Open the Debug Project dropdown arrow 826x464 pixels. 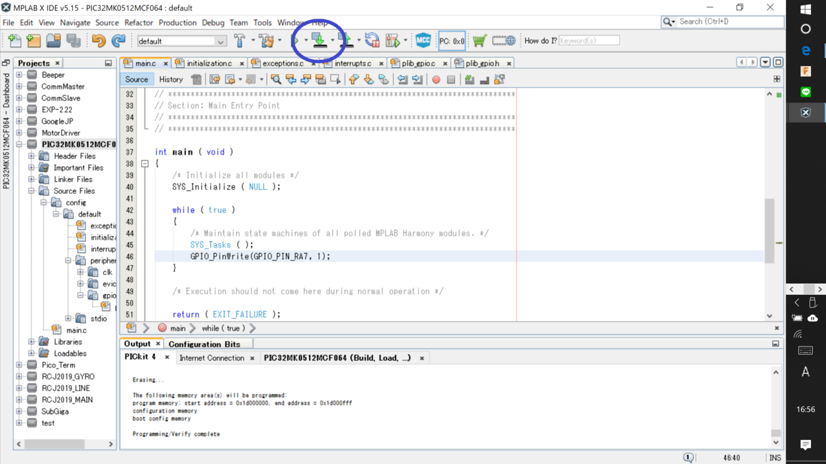click(x=405, y=41)
